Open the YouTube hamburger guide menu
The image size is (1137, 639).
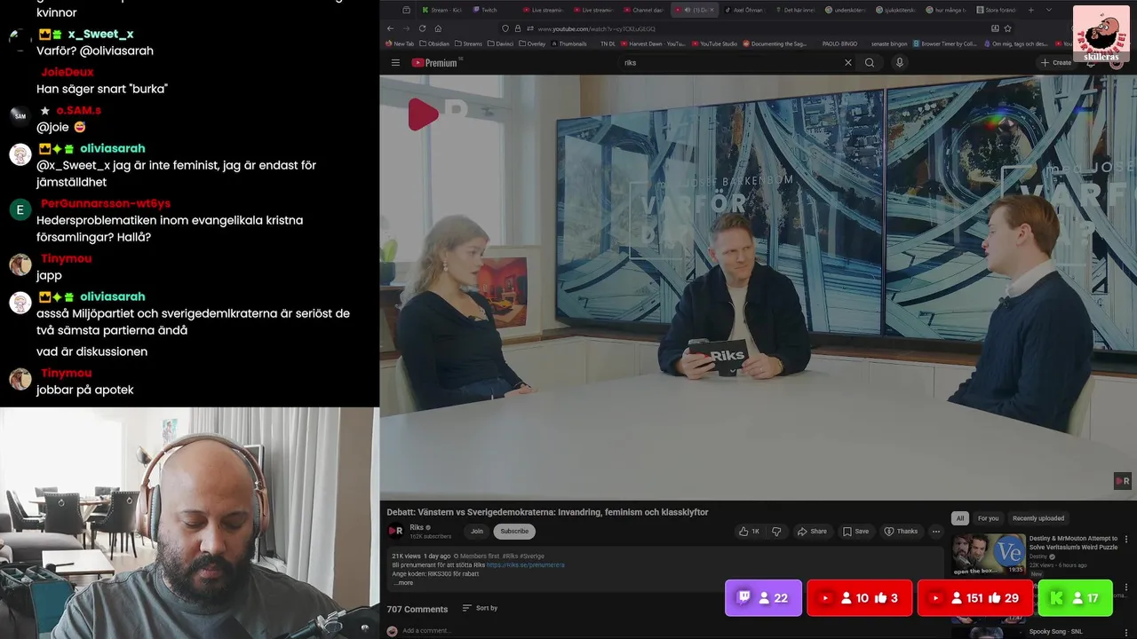click(x=395, y=63)
